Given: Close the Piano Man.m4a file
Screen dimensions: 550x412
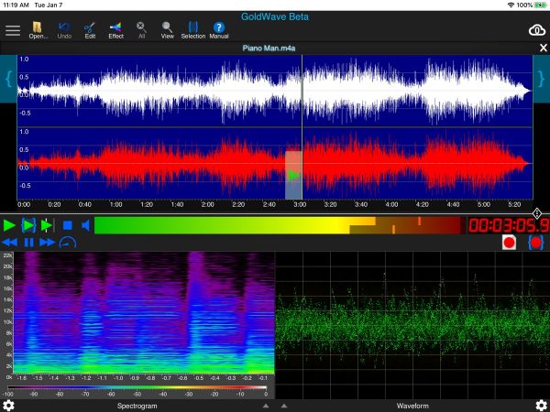Looking at the screenshot, I should [x=544, y=48].
